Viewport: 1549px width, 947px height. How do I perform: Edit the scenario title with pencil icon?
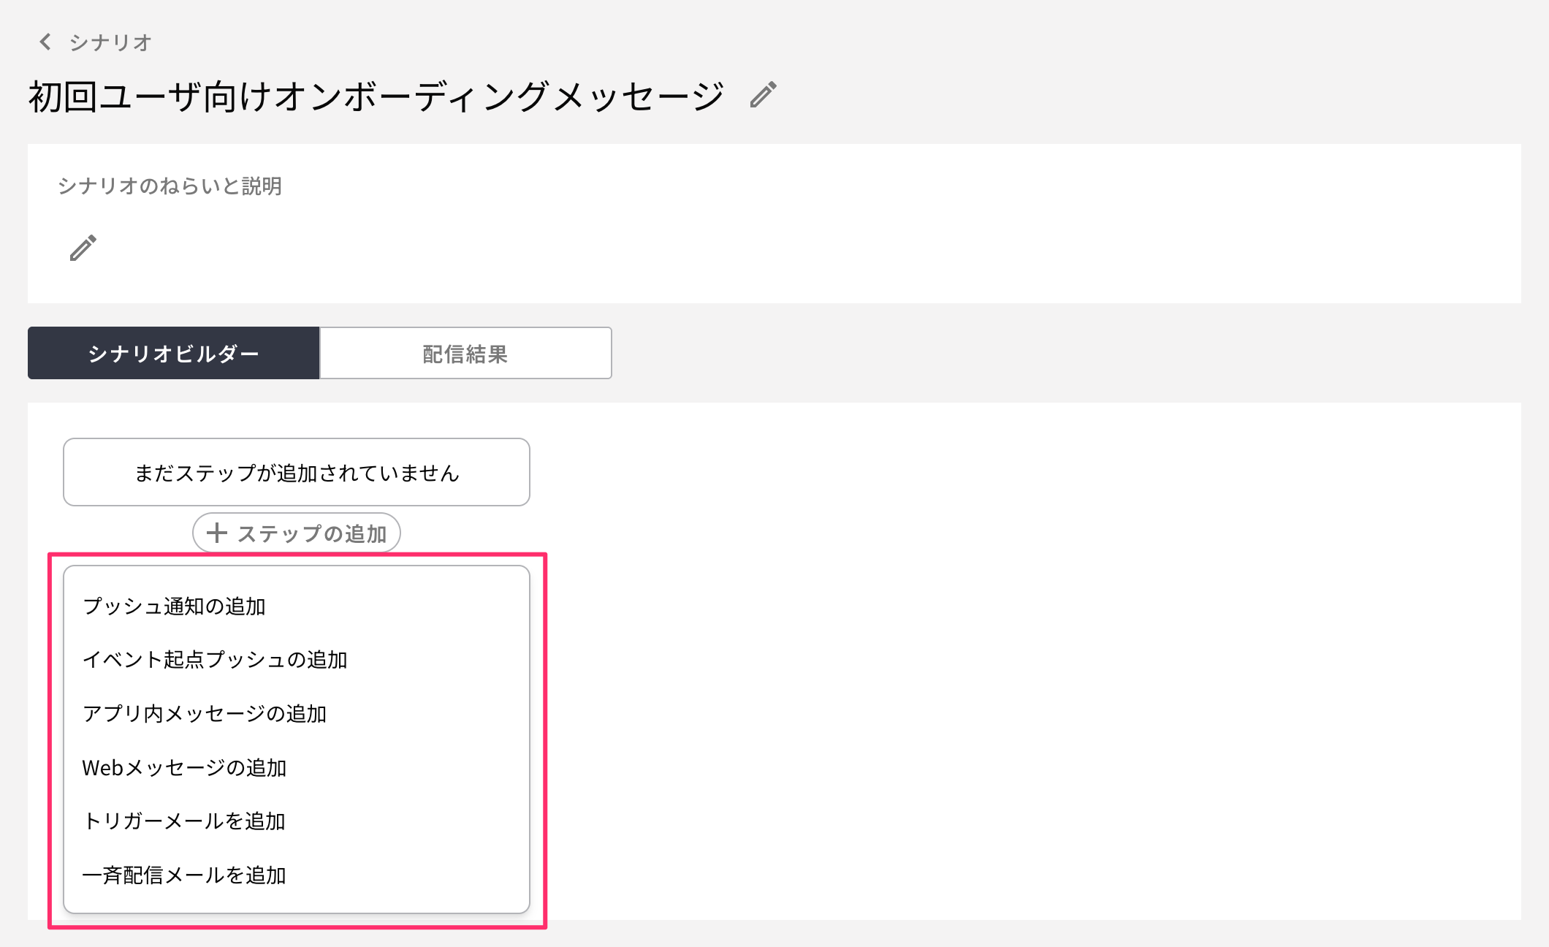coord(763,95)
